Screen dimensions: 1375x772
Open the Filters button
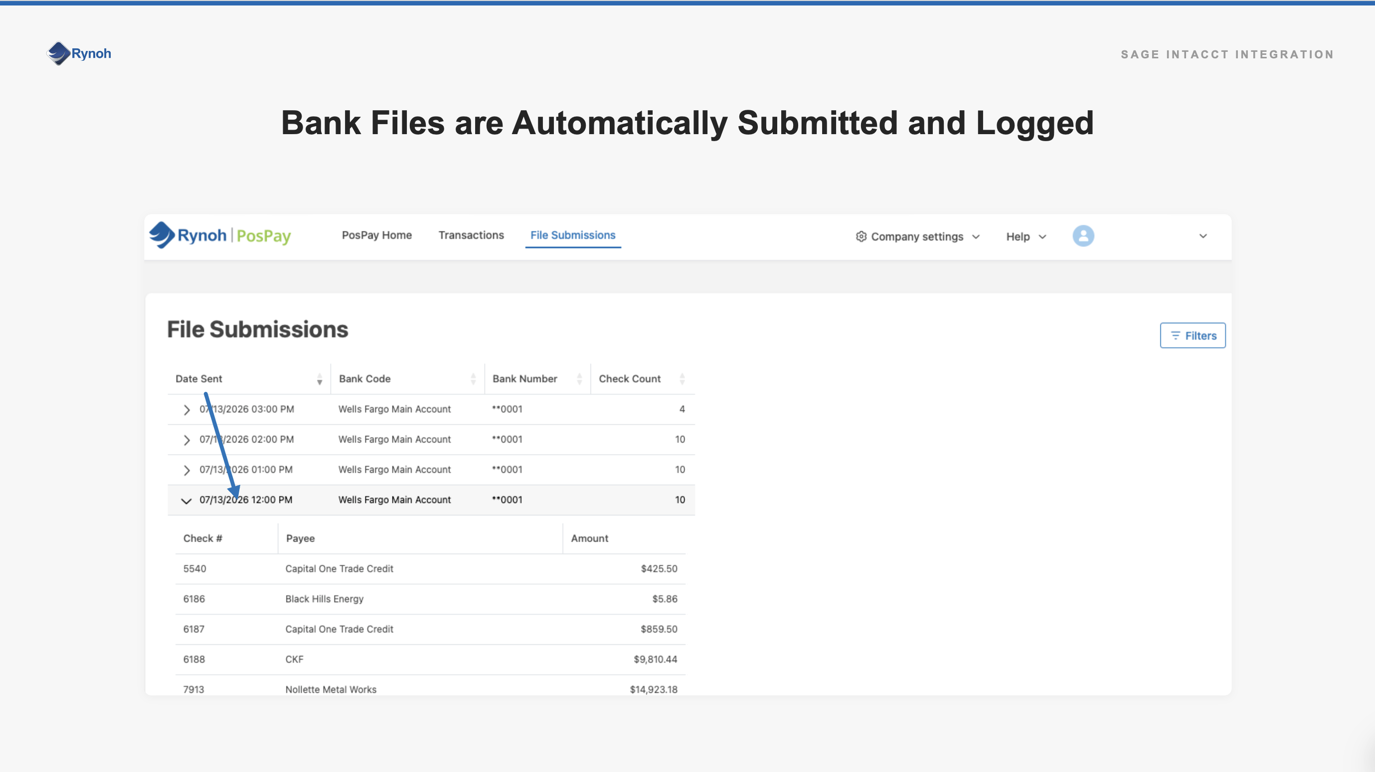click(x=1193, y=335)
